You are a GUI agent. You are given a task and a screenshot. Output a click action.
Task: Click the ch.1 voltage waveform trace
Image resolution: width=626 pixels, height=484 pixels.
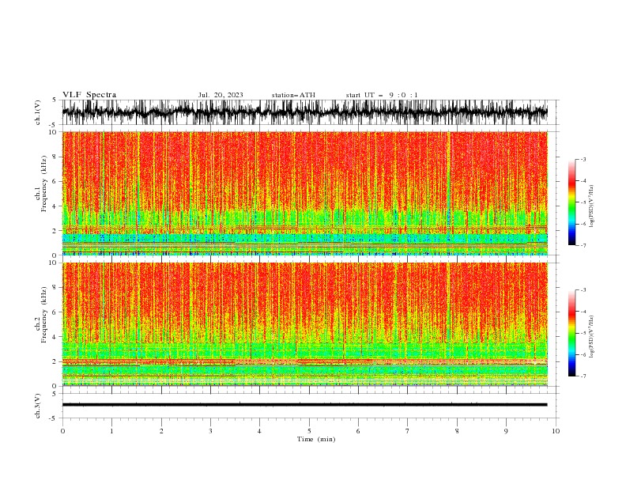(304, 112)
